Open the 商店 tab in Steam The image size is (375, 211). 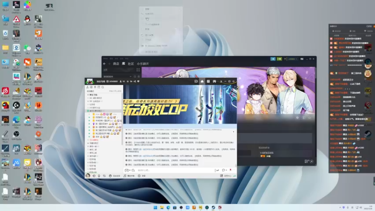click(x=116, y=64)
